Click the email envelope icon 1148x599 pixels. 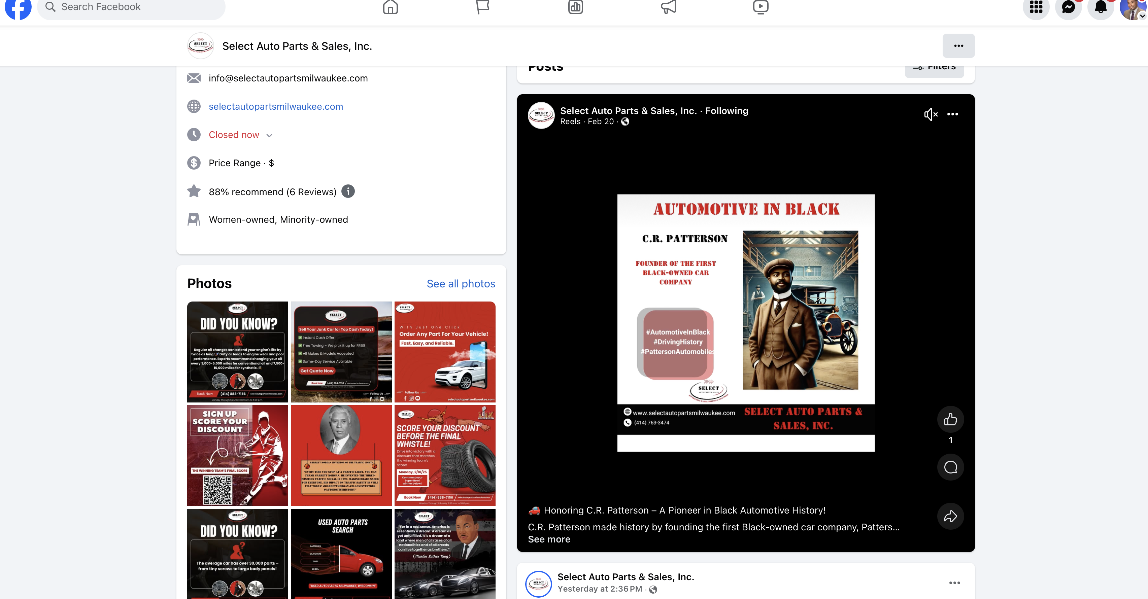[x=194, y=78]
